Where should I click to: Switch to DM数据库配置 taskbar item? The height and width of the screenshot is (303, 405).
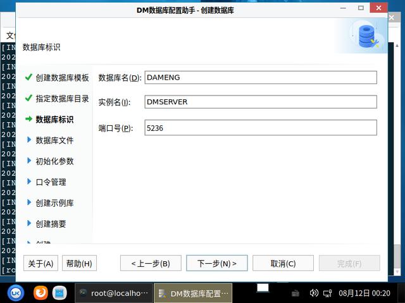click(x=193, y=293)
